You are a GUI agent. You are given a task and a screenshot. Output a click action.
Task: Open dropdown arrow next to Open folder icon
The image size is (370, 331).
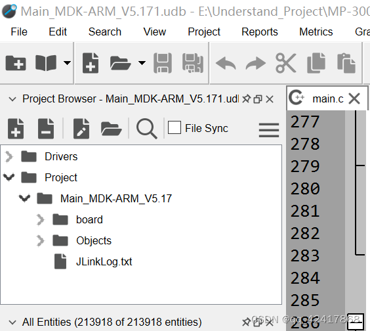142,63
